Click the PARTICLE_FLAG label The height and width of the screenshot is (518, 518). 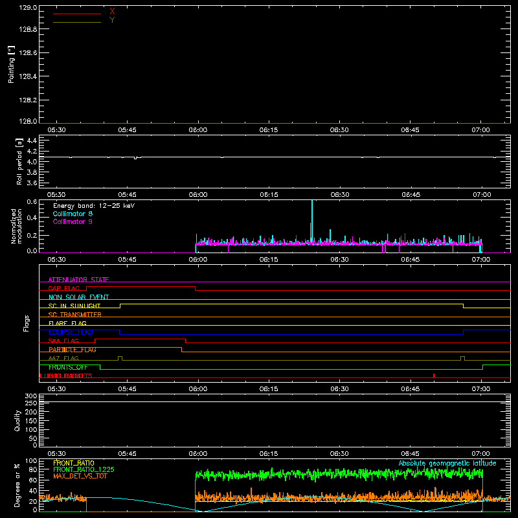tap(73, 350)
